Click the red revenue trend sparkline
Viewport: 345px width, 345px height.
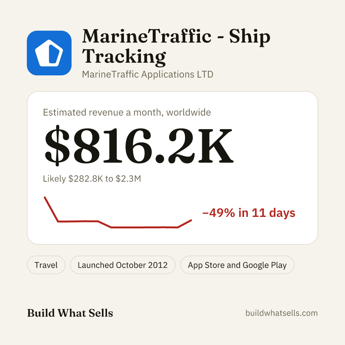pyautogui.click(x=118, y=212)
